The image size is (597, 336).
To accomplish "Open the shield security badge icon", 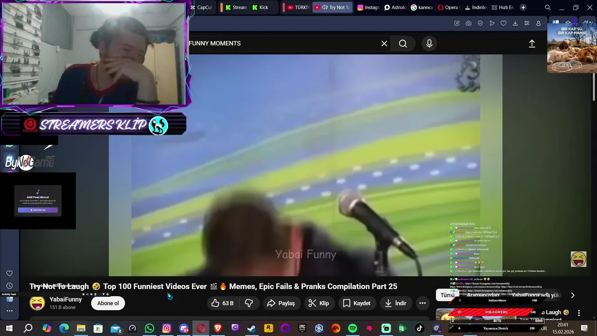I will point(480,23).
